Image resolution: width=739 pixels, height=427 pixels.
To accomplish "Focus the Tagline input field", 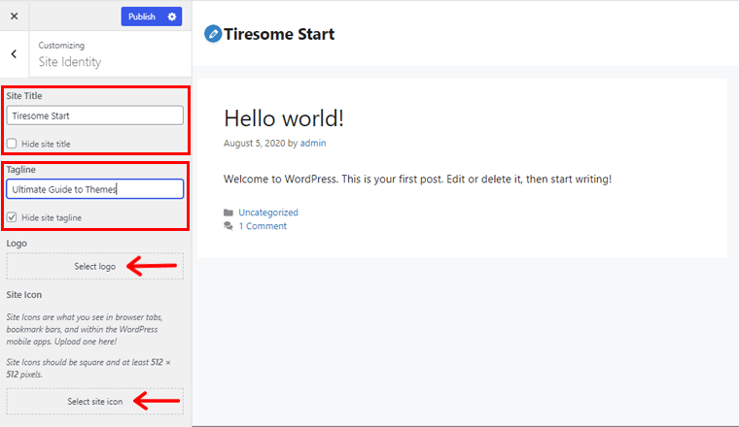I will pyautogui.click(x=94, y=189).
